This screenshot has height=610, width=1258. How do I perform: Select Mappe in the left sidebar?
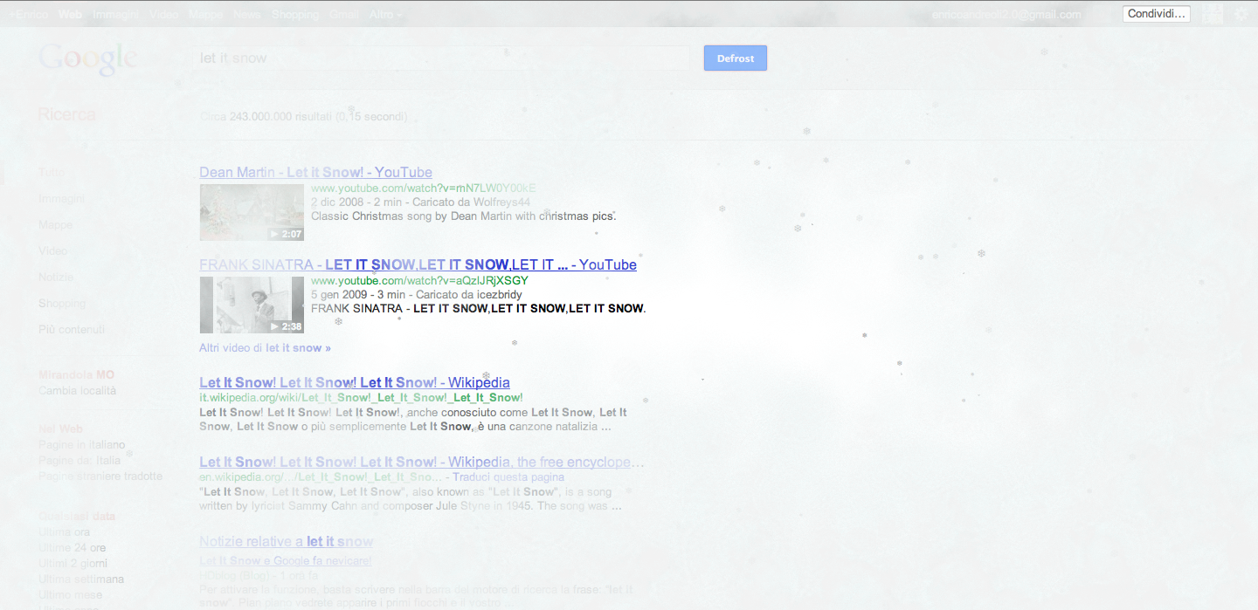(55, 225)
